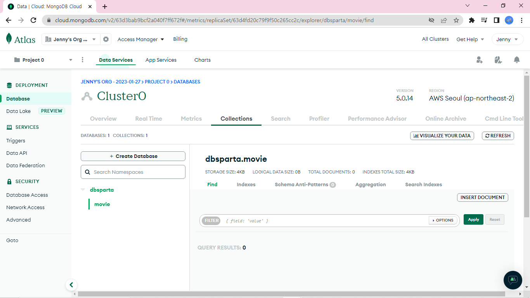Open browser extensions puzzle icon
Viewport: 530px width, 298px height.
pos(472,20)
